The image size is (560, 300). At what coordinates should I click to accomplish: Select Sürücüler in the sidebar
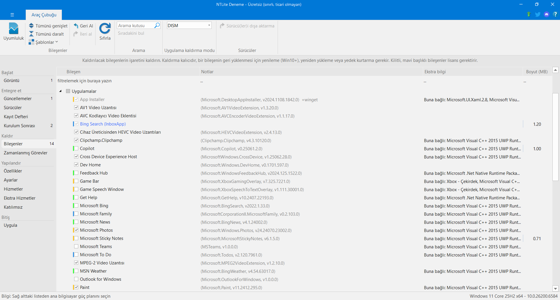click(x=28, y=108)
